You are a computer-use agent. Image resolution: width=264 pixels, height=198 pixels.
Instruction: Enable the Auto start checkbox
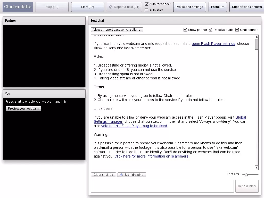(147, 10)
